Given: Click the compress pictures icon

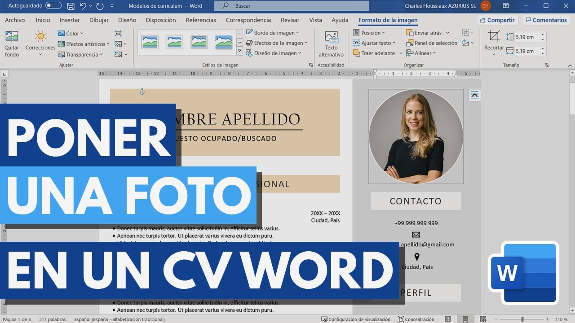Looking at the screenshot, I should coord(118,33).
